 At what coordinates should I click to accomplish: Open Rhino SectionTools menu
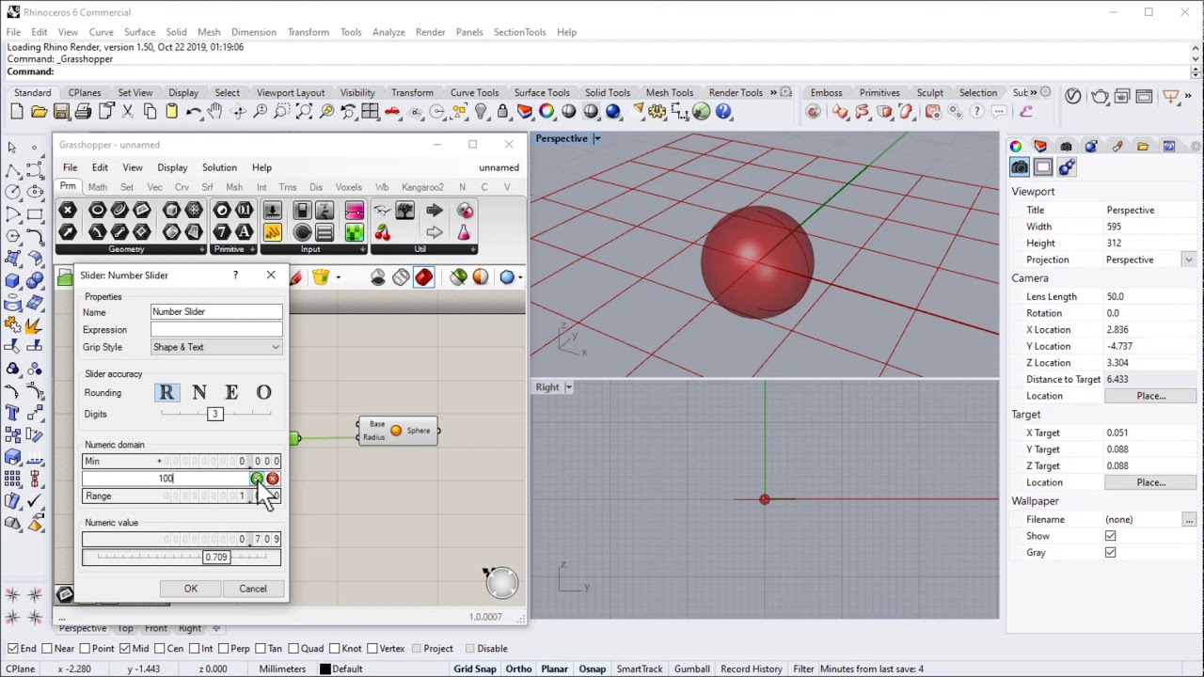pyautogui.click(x=519, y=32)
